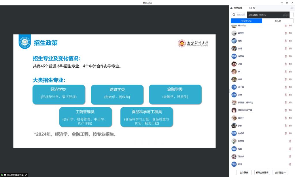
Task: Switch to the 未入会 tab
Action: pyautogui.click(x=278, y=21)
